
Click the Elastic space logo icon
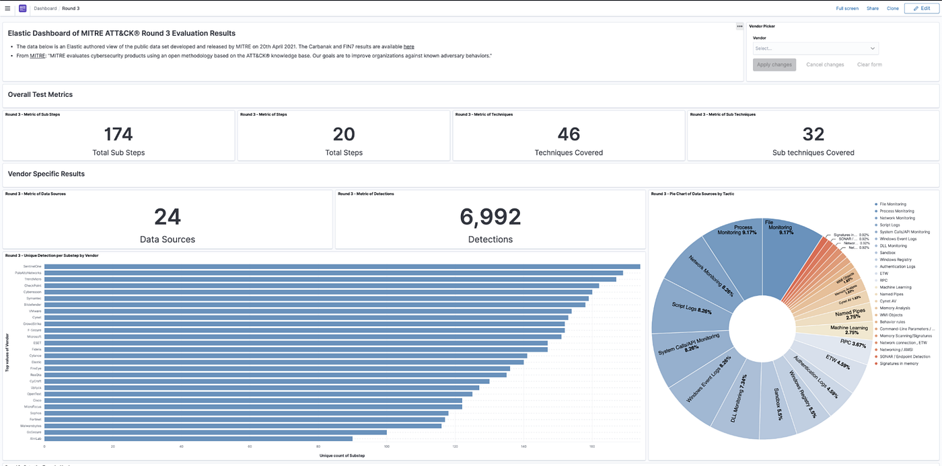[x=23, y=8]
